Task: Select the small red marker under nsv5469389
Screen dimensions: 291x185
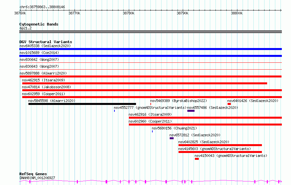Action: pos(151,104)
